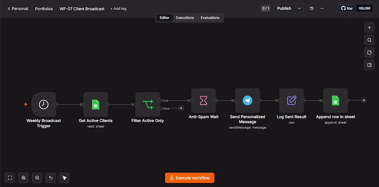
Task: Click the true output connector of Filter node
Action: [x=160, y=100]
